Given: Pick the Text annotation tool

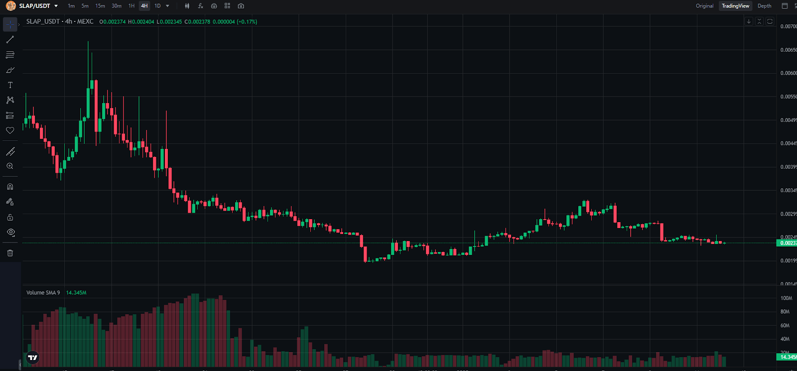Looking at the screenshot, I should (x=10, y=85).
